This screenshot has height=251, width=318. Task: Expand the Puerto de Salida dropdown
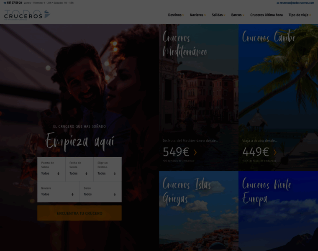[x=51, y=169]
